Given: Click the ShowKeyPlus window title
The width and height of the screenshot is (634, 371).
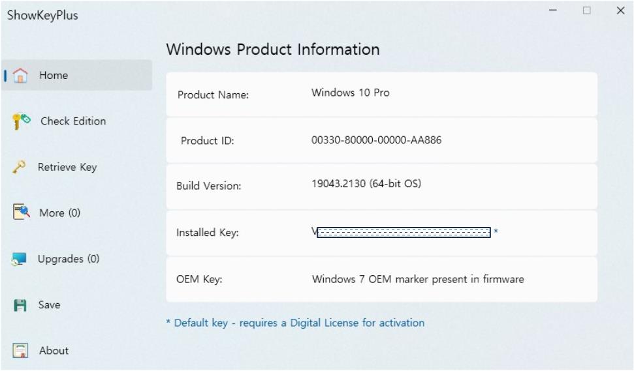Looking at the screenshot, I should click(x=42, y=15).
